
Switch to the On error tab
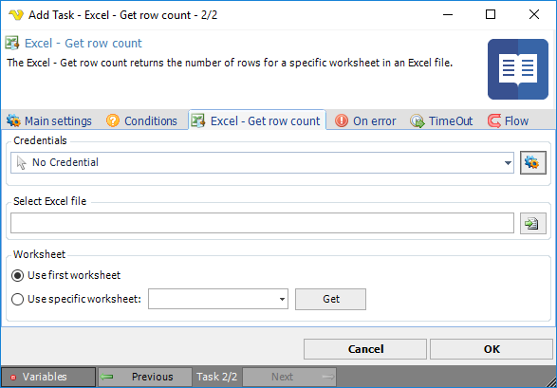tap(365, 121)
